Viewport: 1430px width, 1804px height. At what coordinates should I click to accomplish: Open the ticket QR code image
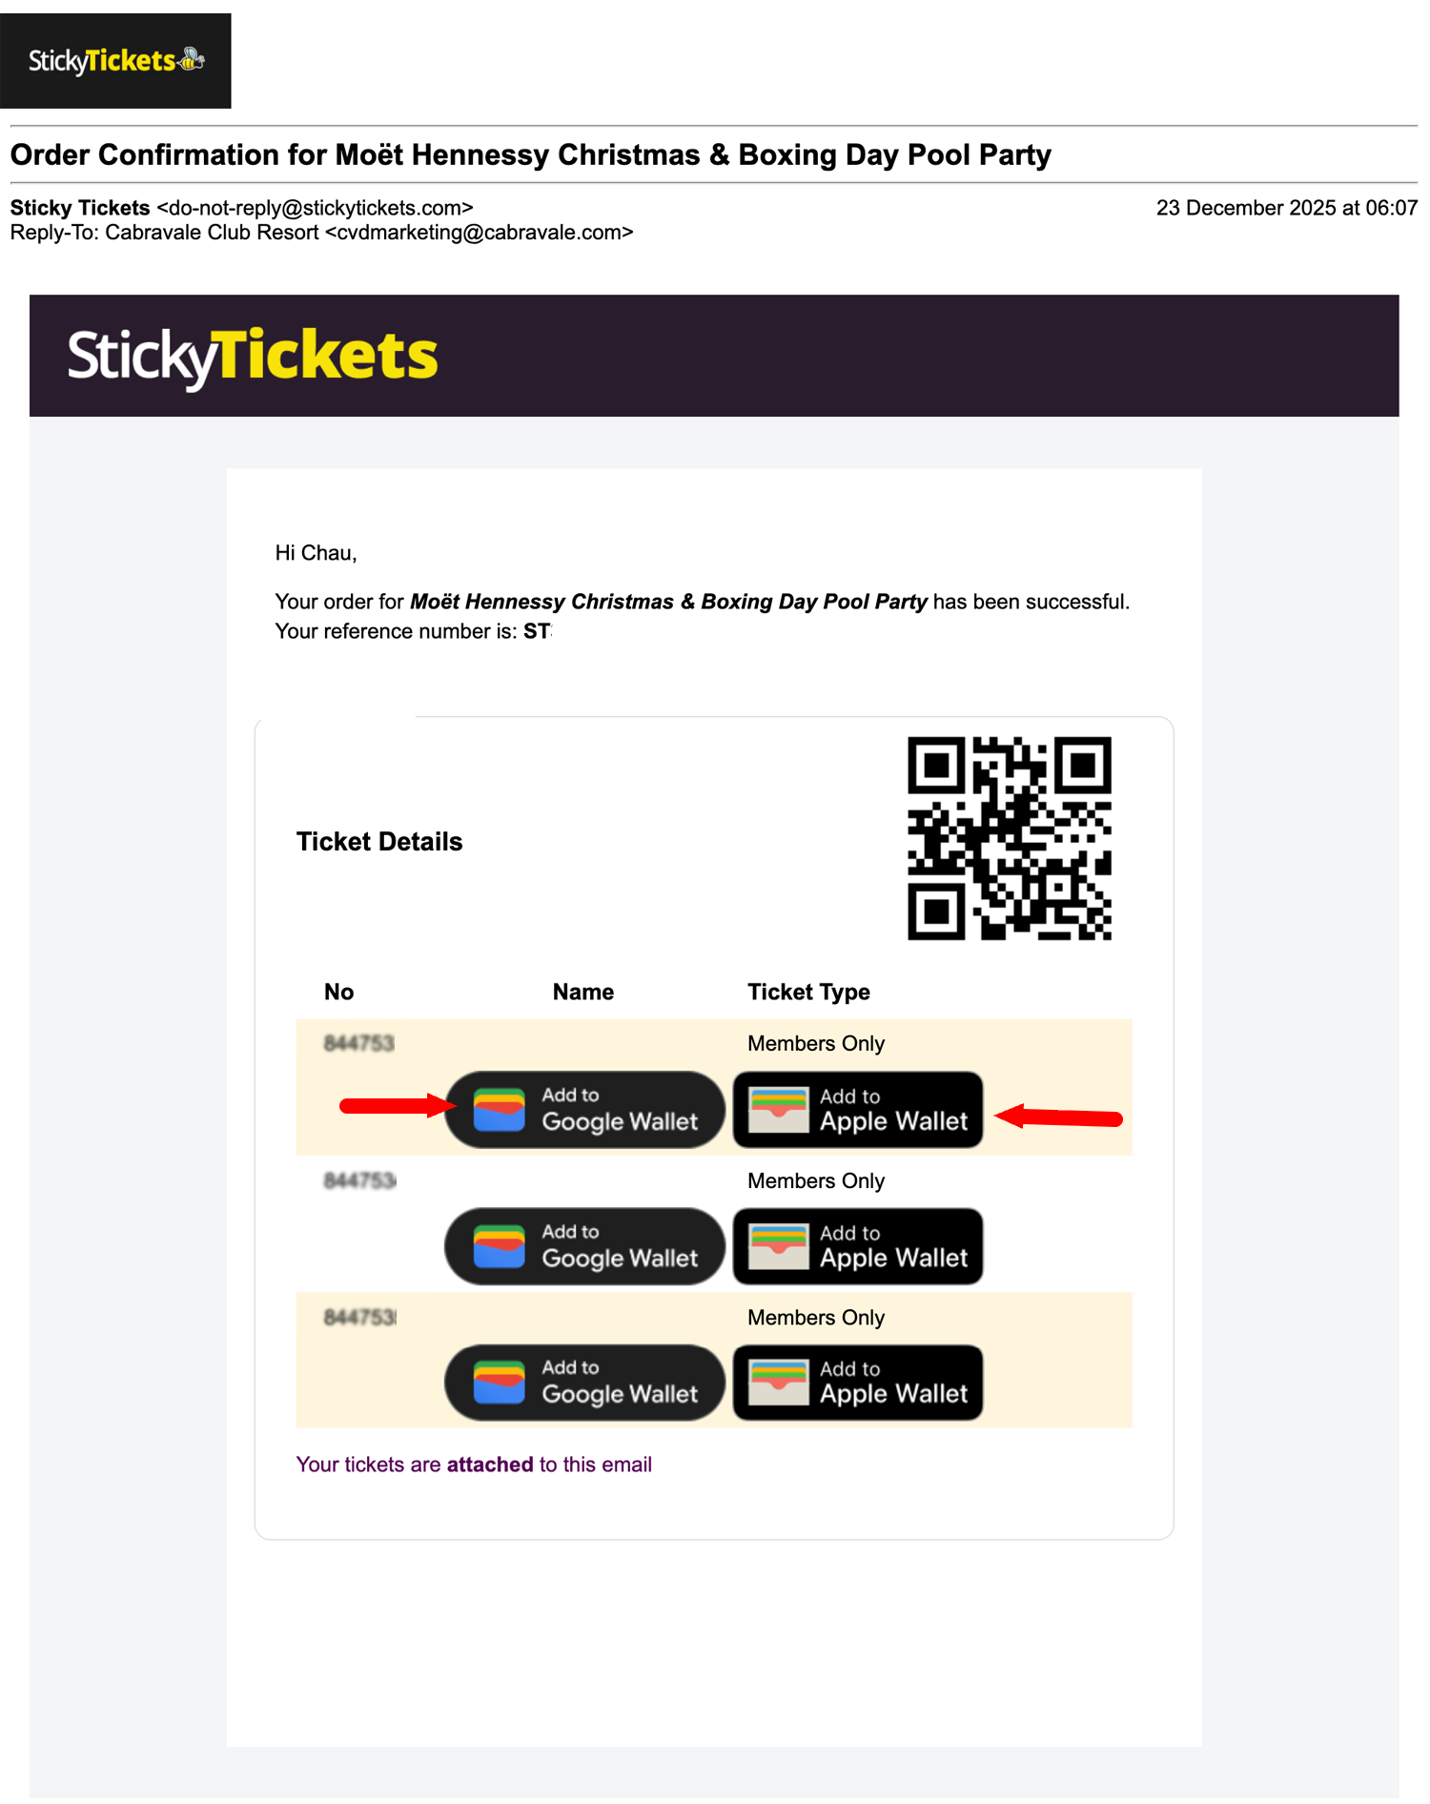(1009, 838)
